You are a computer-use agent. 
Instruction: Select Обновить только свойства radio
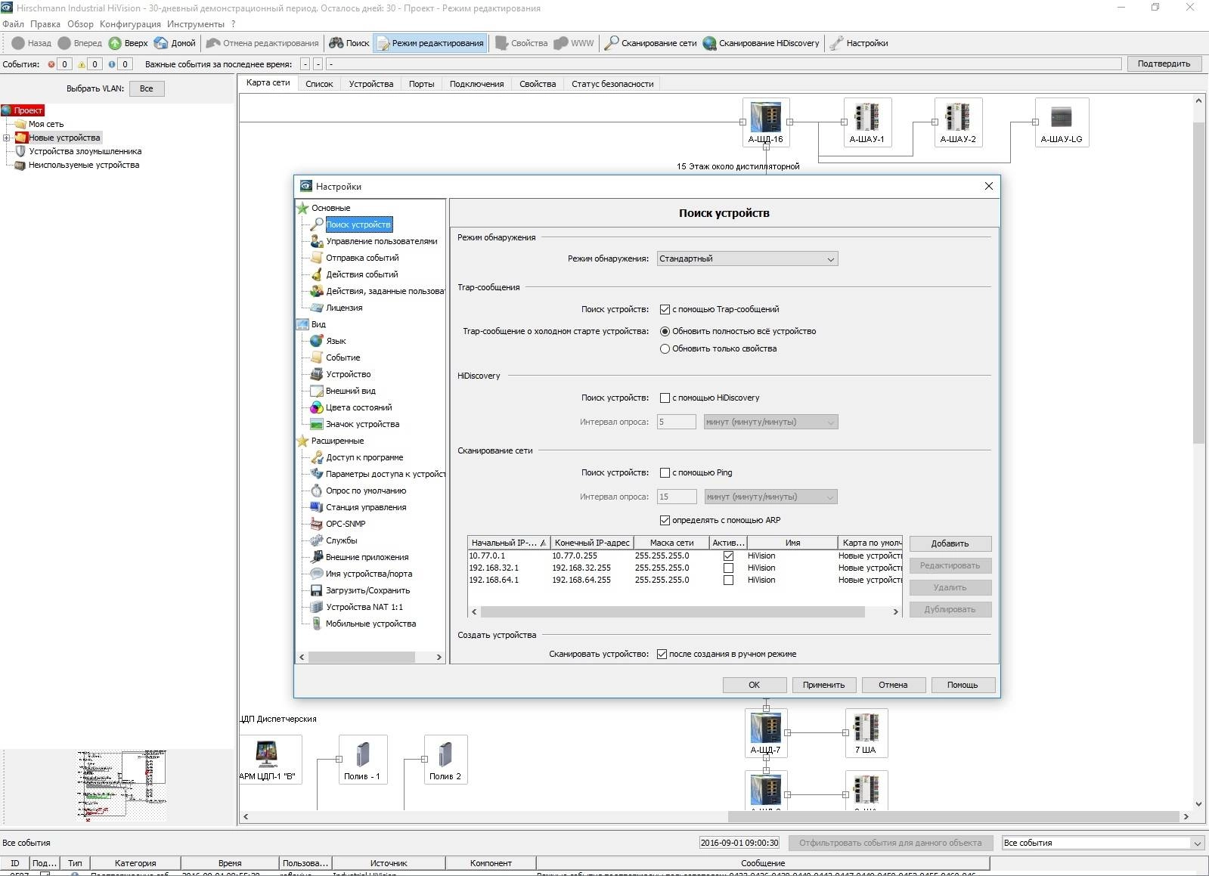pos(665,348)
